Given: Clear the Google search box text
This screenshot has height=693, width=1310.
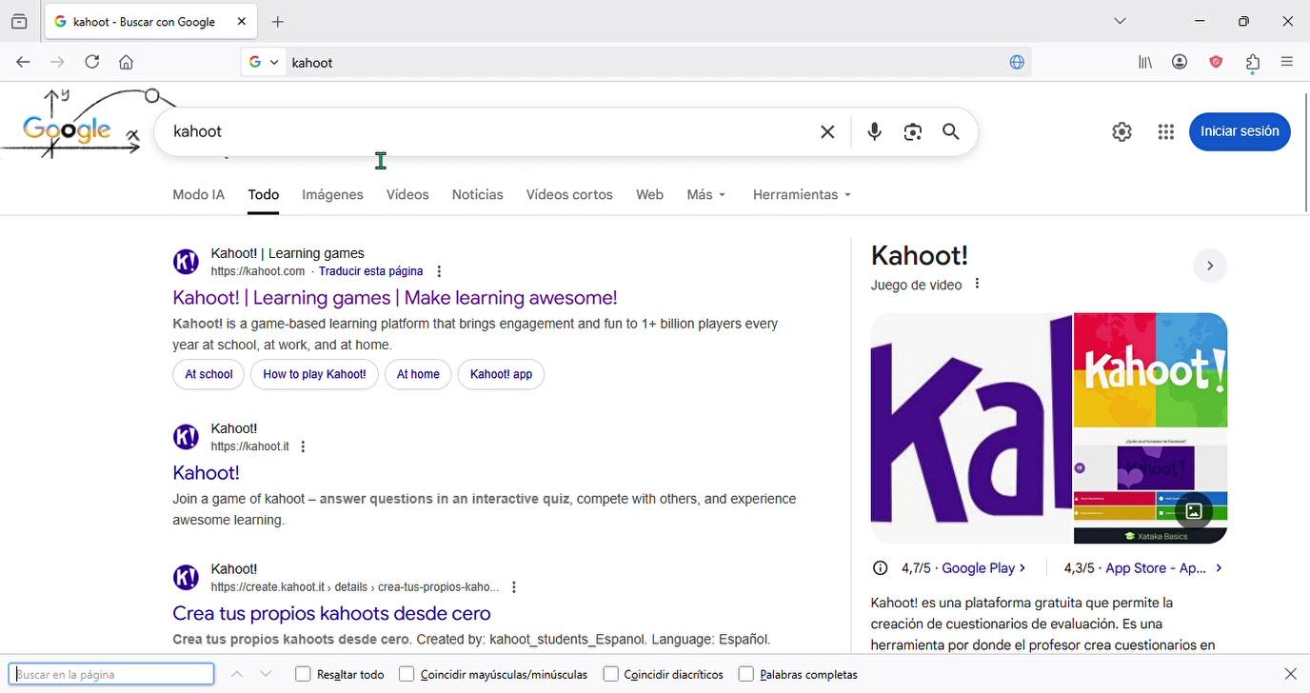Looking at the screenshot, I should 827,131.
